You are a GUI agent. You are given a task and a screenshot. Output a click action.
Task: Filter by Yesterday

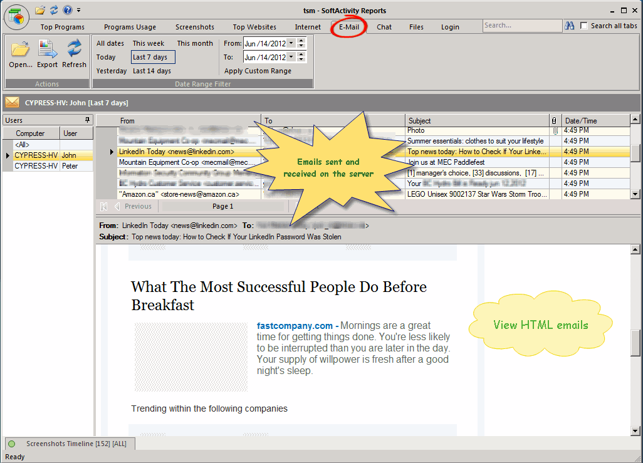point(112,71)
